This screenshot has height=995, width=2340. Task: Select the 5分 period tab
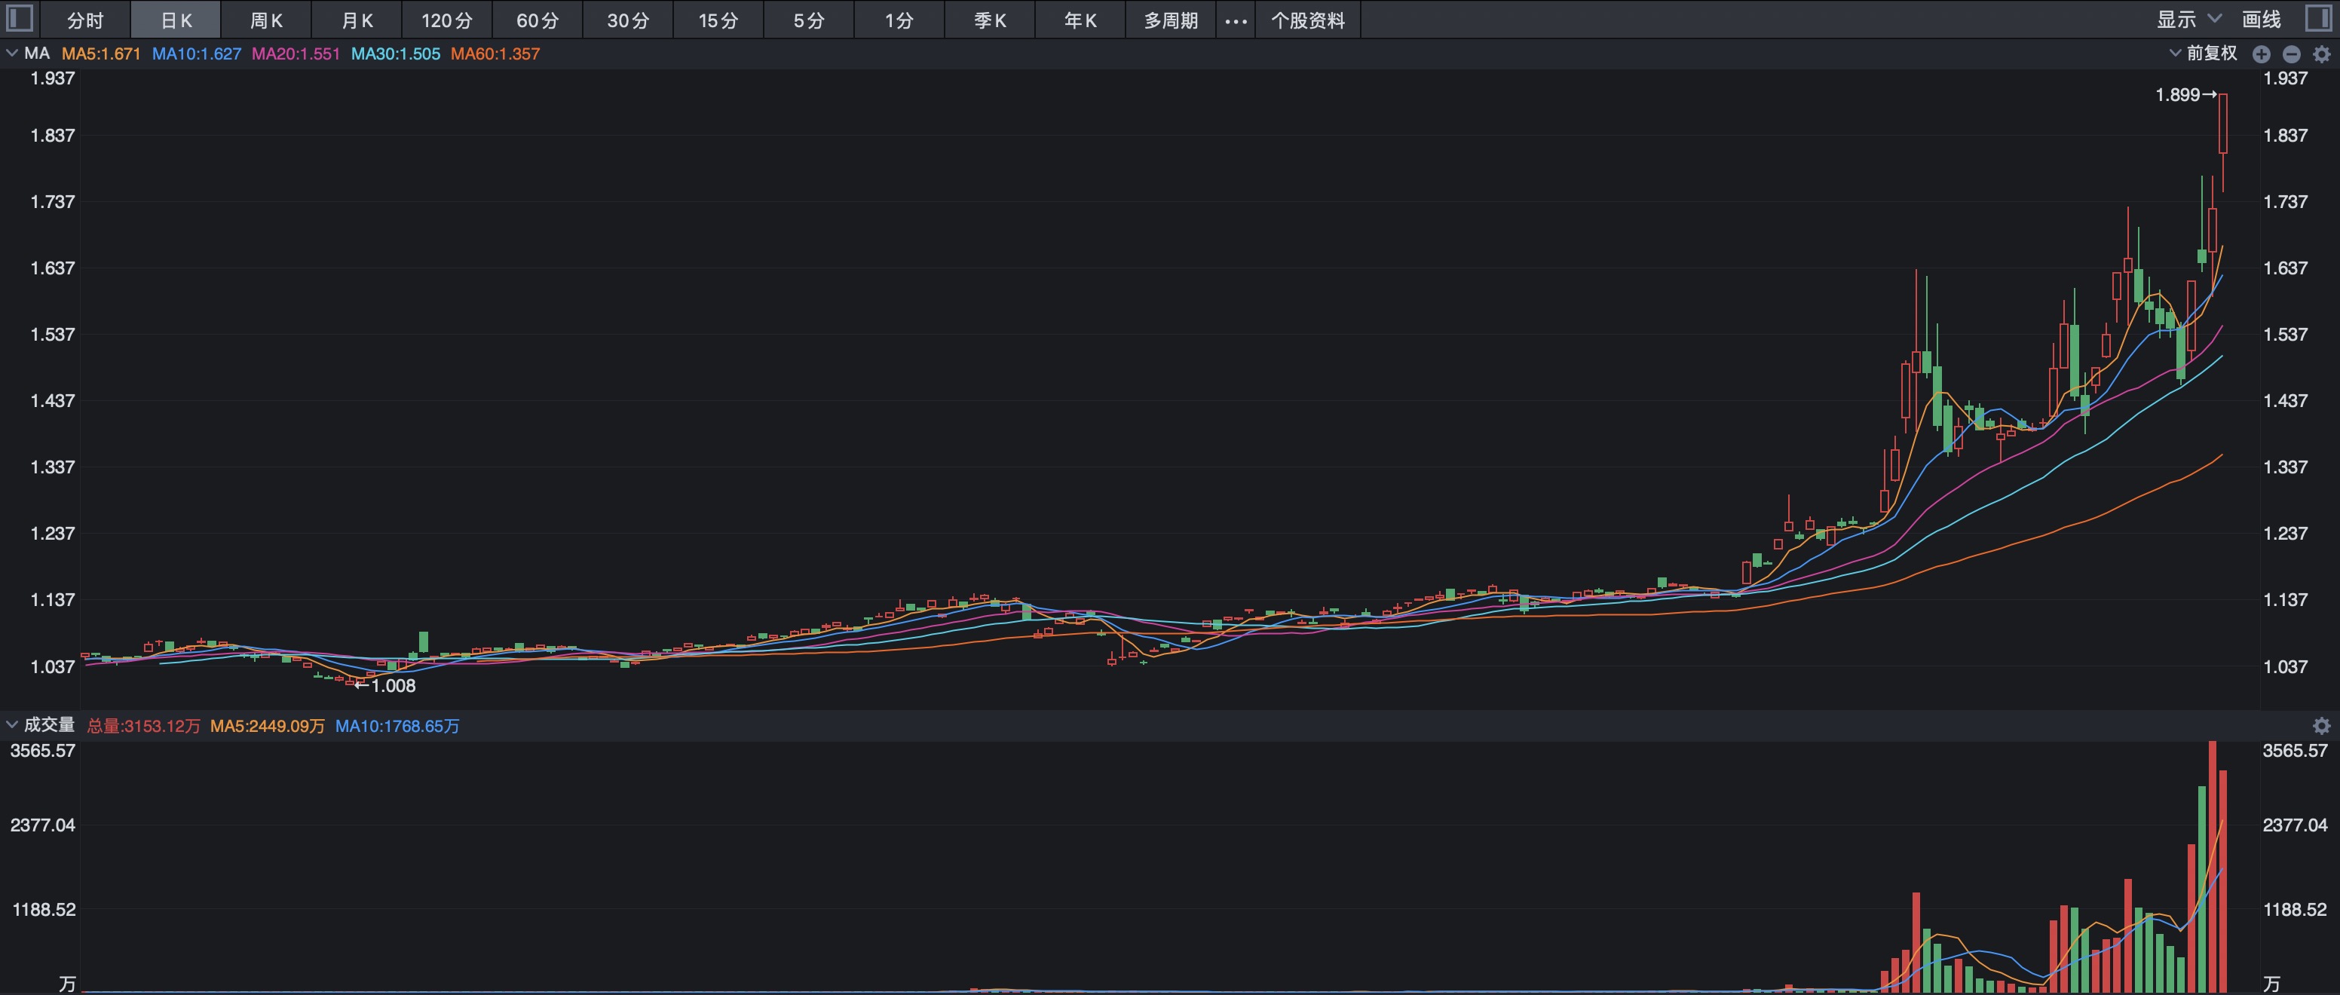(808, 20)
